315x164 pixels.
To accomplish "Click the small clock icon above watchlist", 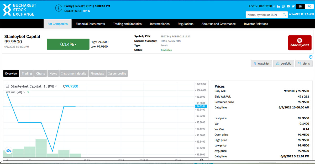I will click(311, 57).
